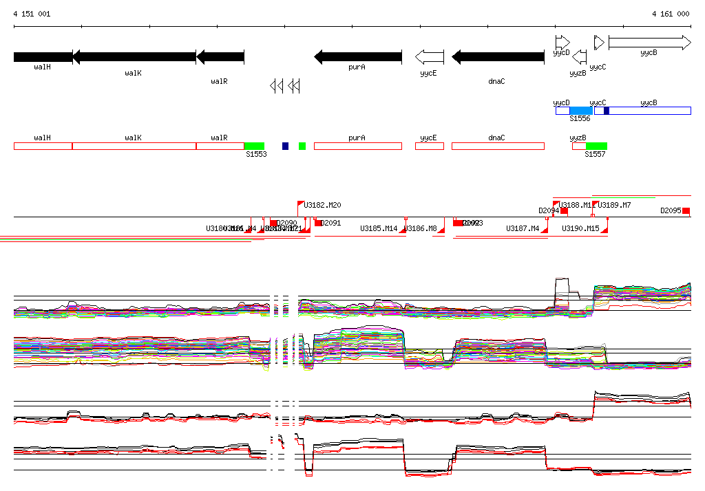Select the red outlined yycE box
This screenshot has width=705, height=491.
click(430, 146)
